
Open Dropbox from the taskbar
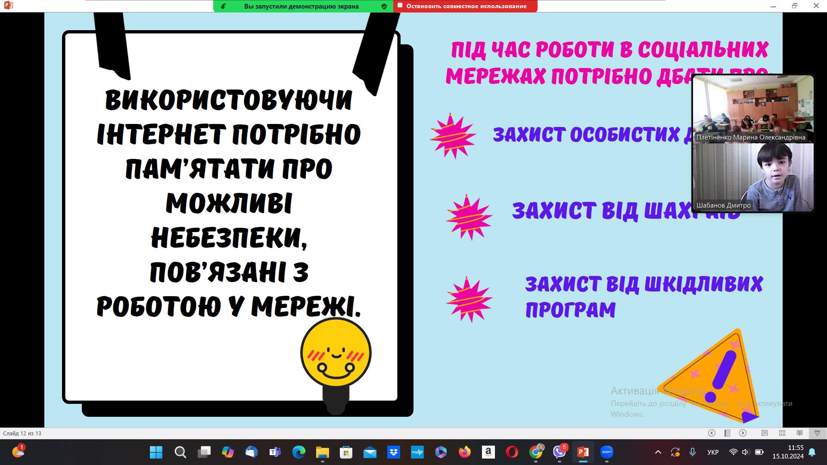pyautogui.click(x=393, y=452)
